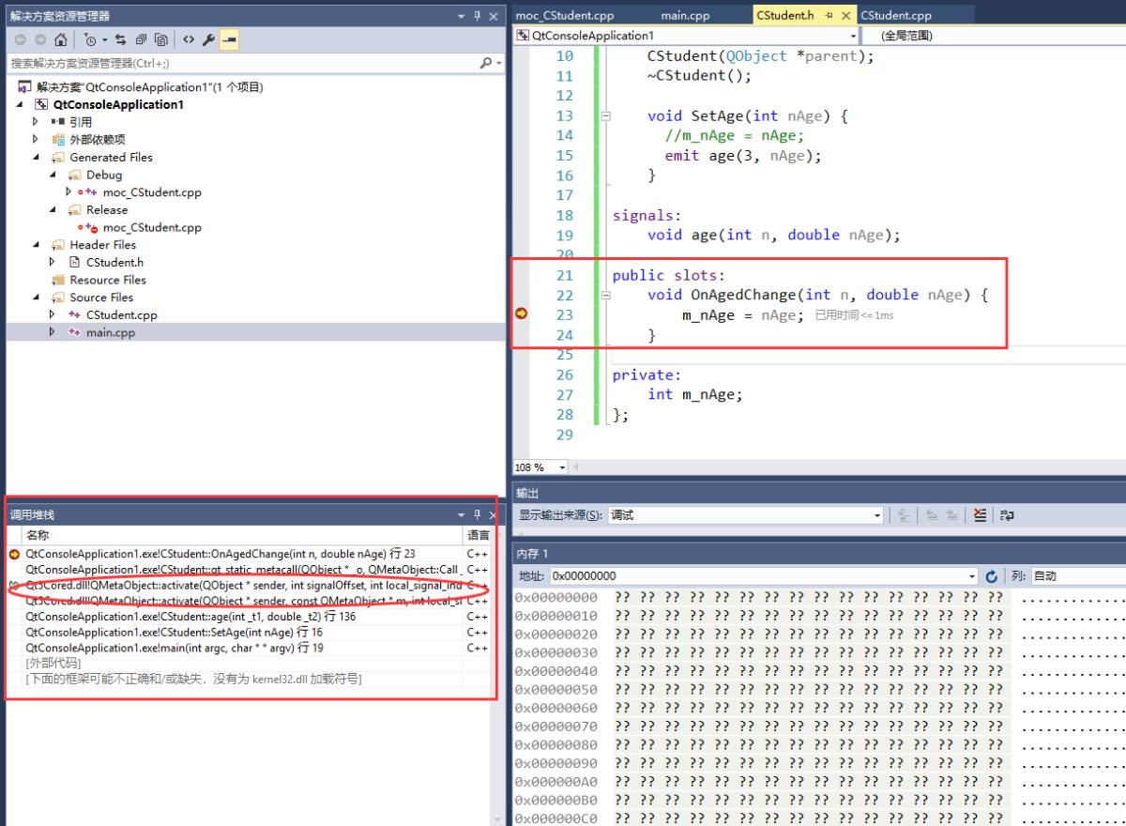Image resolution: width=1126 pixels, height=826 pixels.
Task: Pin the CStudent.h tab
Action: pos(830,16)
